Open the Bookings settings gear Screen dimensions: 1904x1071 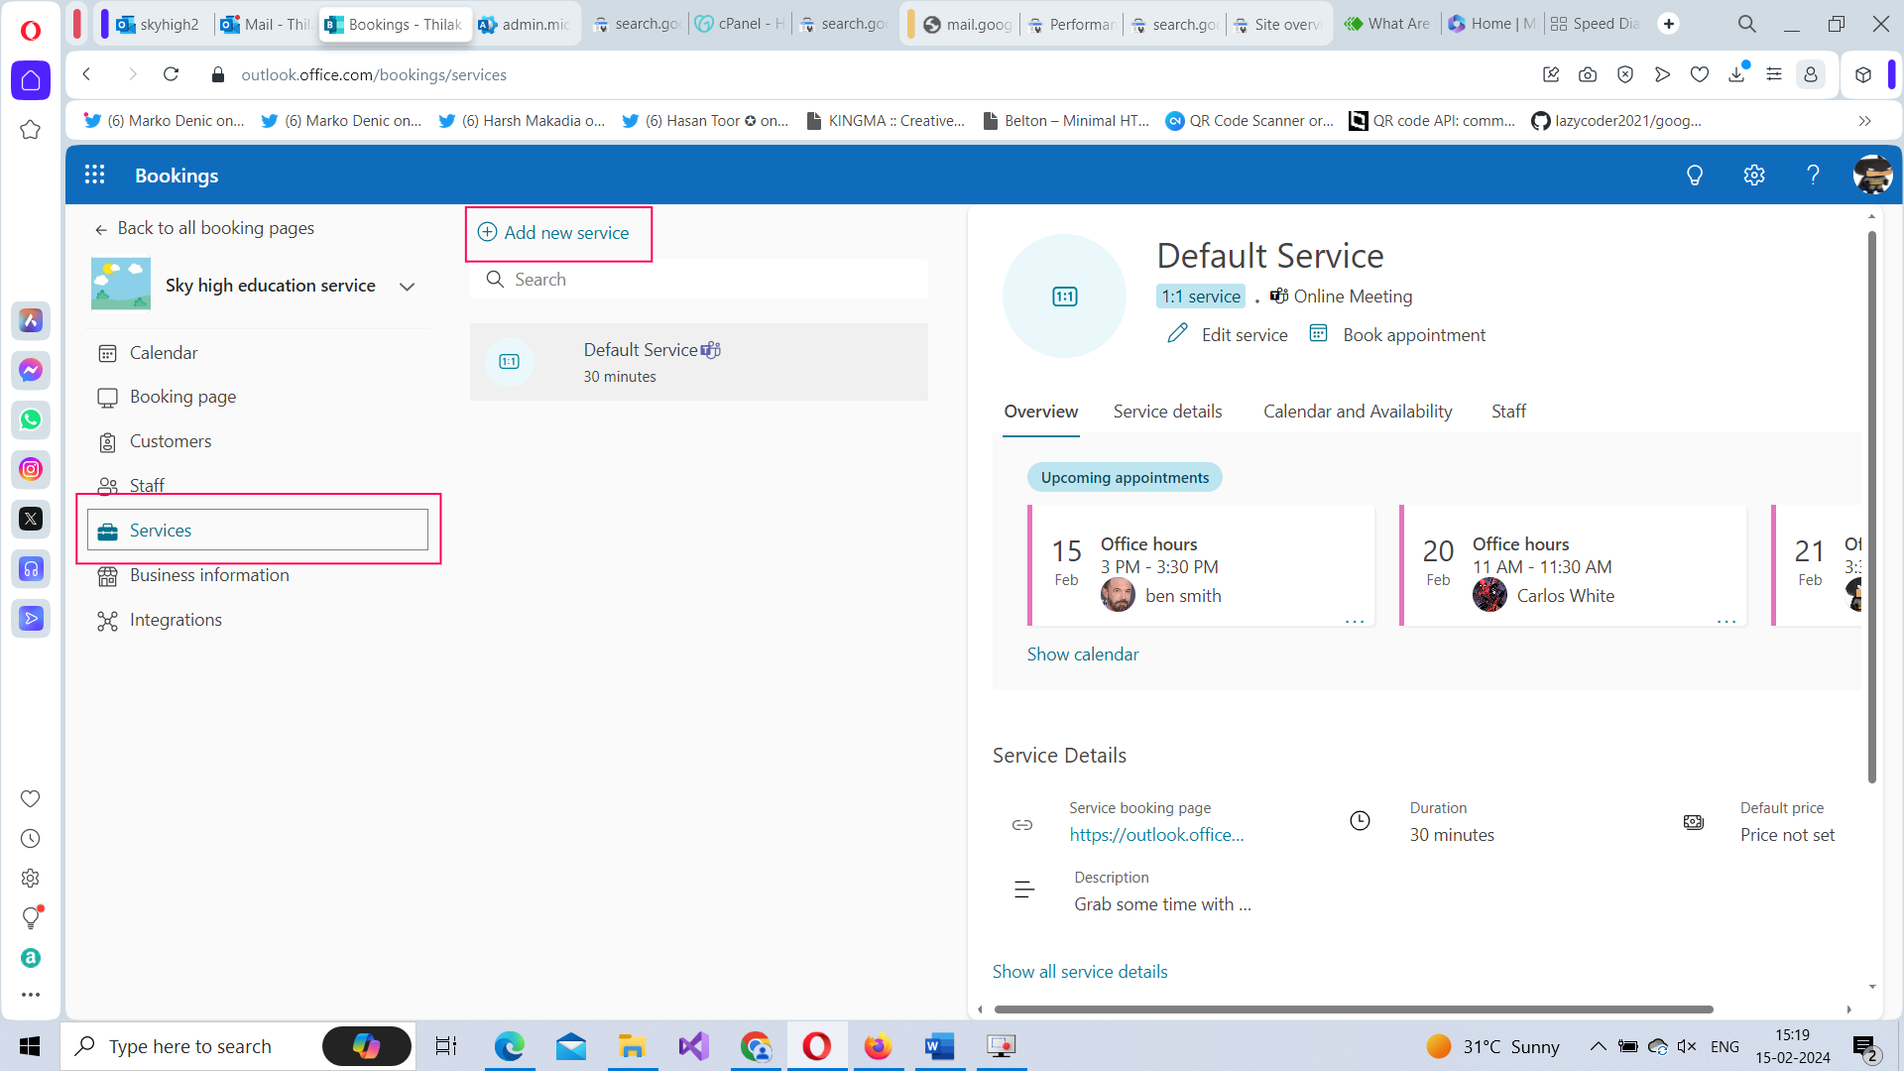click(x=1753, y=175)
